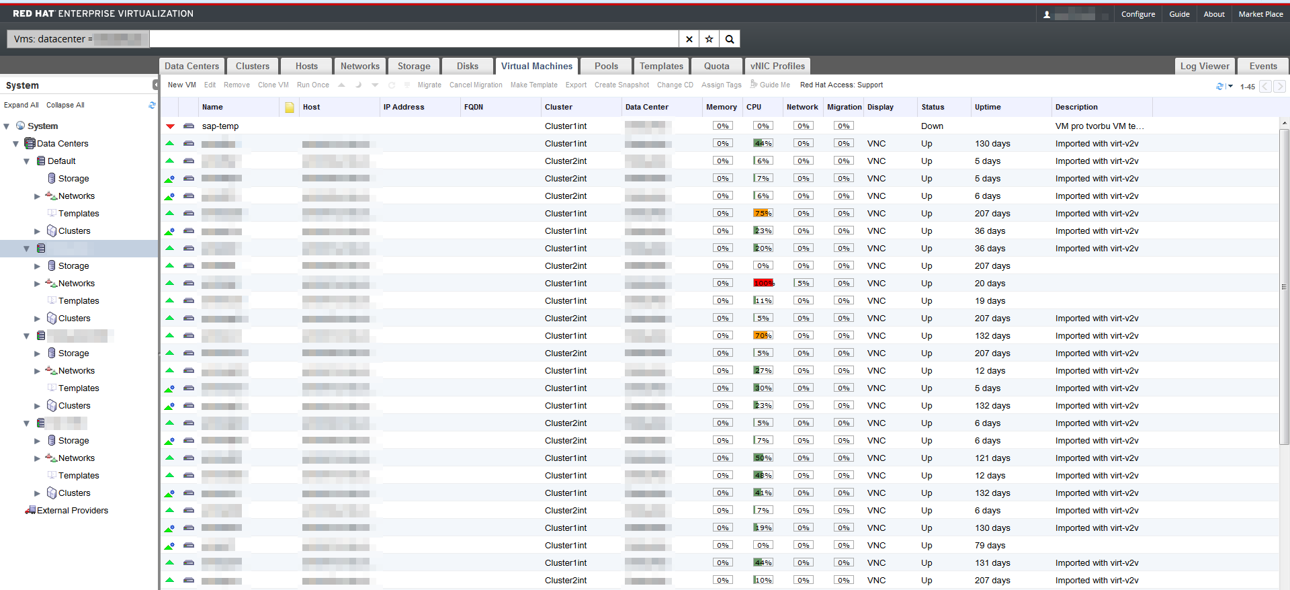1290x590 pixels.
Task: Refresh the virtual machines grid
Action: pyautogui.click(x=1219, y=86)
